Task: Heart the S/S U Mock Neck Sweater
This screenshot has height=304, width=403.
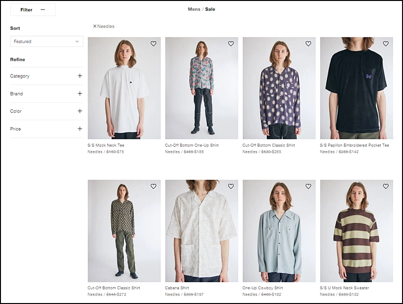Action: (x=386, y=186)
